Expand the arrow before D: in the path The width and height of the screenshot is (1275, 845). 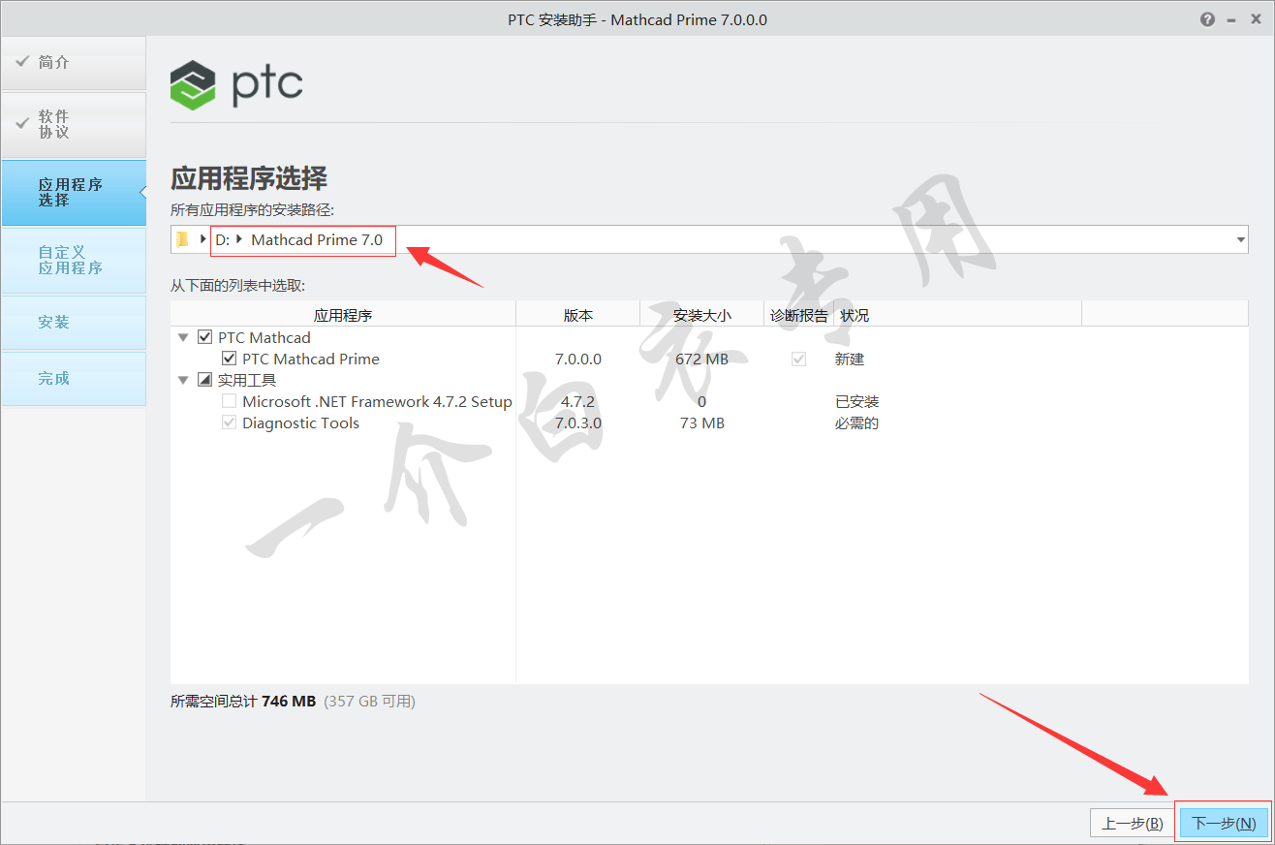coord(203,239)
